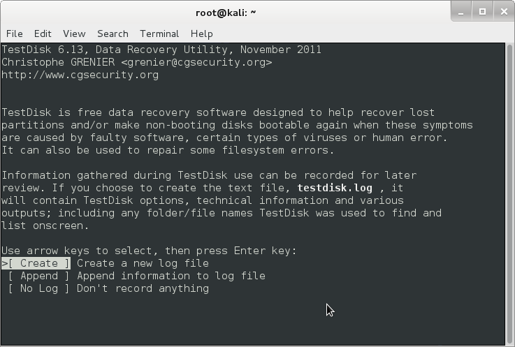This screenshot has height=347, width=515.
Task: Open the Help menu
Action: 202,34
